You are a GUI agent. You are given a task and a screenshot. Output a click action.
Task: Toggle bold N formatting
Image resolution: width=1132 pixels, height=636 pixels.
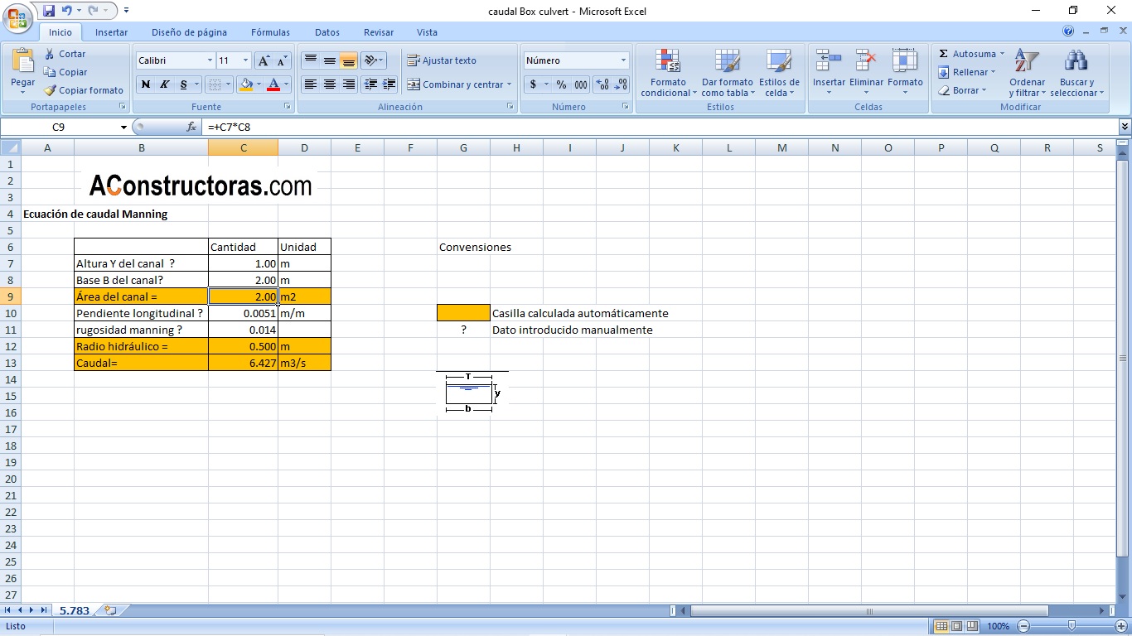(146, 84)
